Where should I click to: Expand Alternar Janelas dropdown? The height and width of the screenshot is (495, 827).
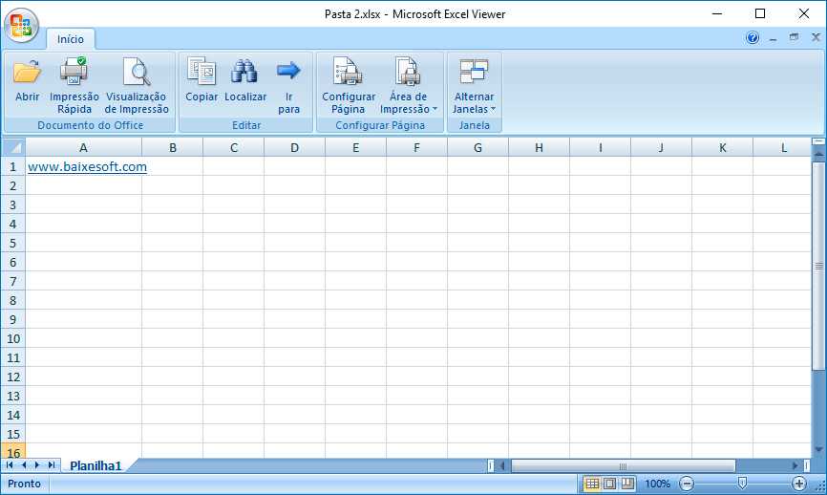pos(475,84)
